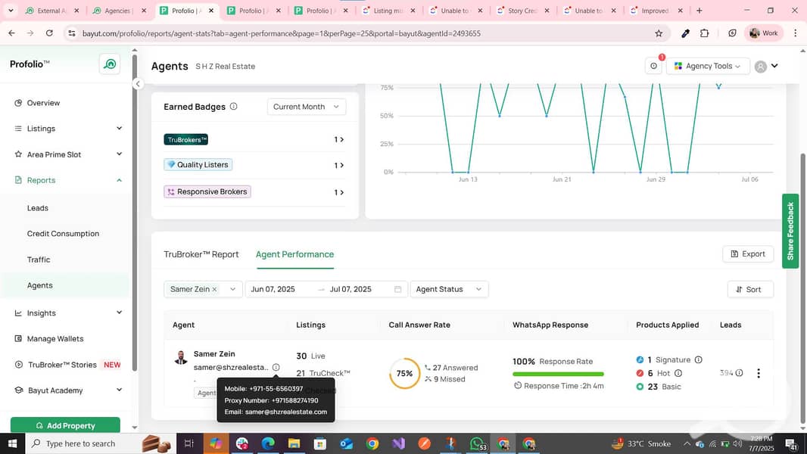Click info icon beside samer@shzrealesta email
The height and width of the screenshot is (454, 807).
coord(276,367)
